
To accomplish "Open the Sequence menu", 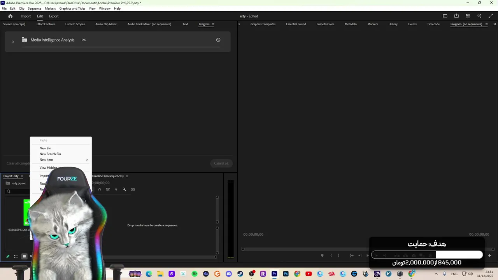I will (x=35, y=9).
